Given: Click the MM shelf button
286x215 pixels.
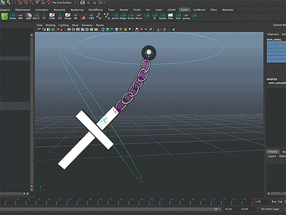Looking at the screenshot, I should 20,16.
